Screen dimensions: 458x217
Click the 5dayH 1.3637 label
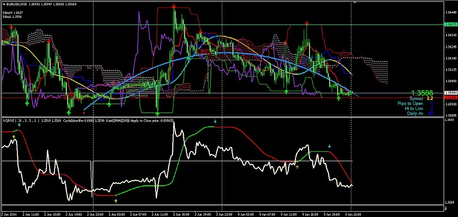pyautogui.click(x=13, y=13)
